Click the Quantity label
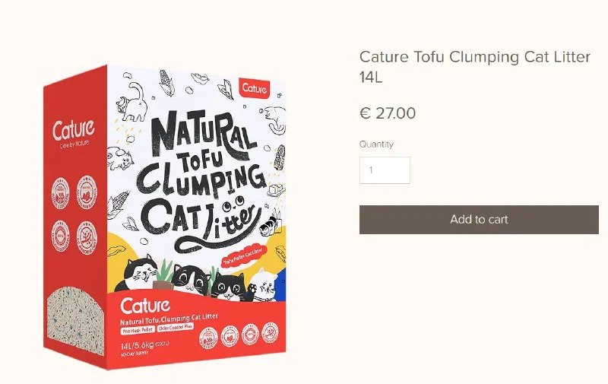 pyautogui.click(x=376, y=144)
